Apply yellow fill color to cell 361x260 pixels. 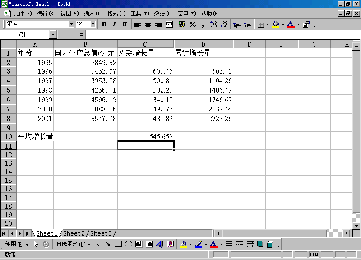[x=276, y=24]
